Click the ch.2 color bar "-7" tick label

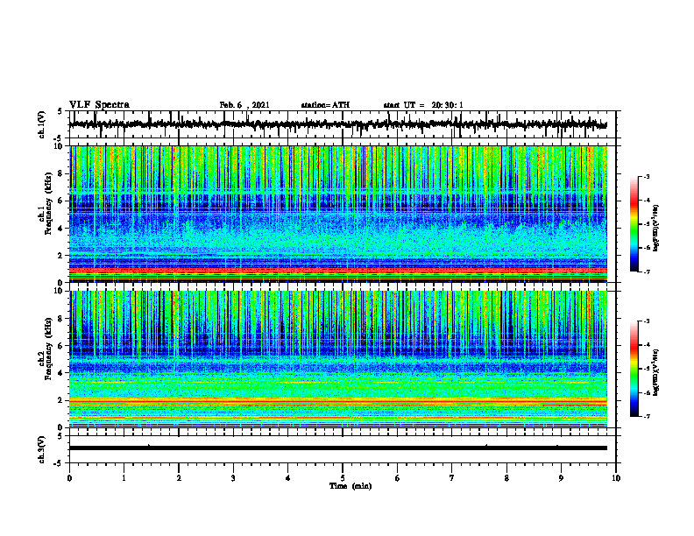tap(647, 416)
